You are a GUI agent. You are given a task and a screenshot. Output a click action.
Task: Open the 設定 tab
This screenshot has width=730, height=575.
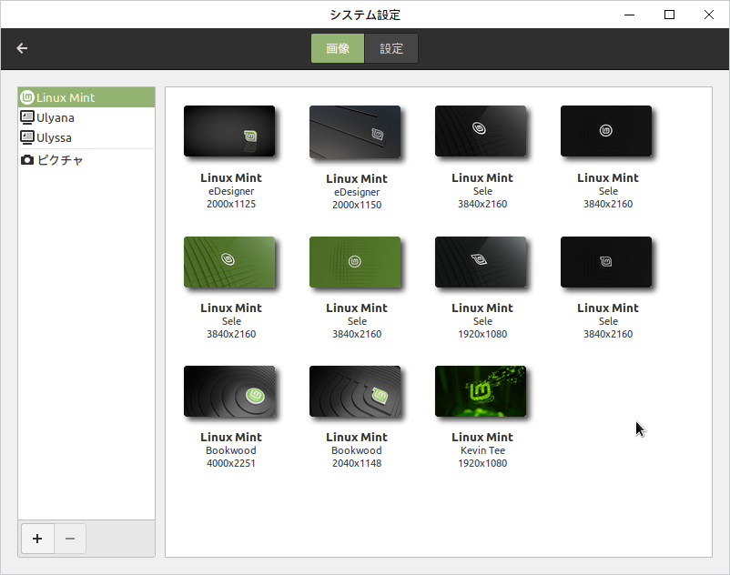pos(391,48)
